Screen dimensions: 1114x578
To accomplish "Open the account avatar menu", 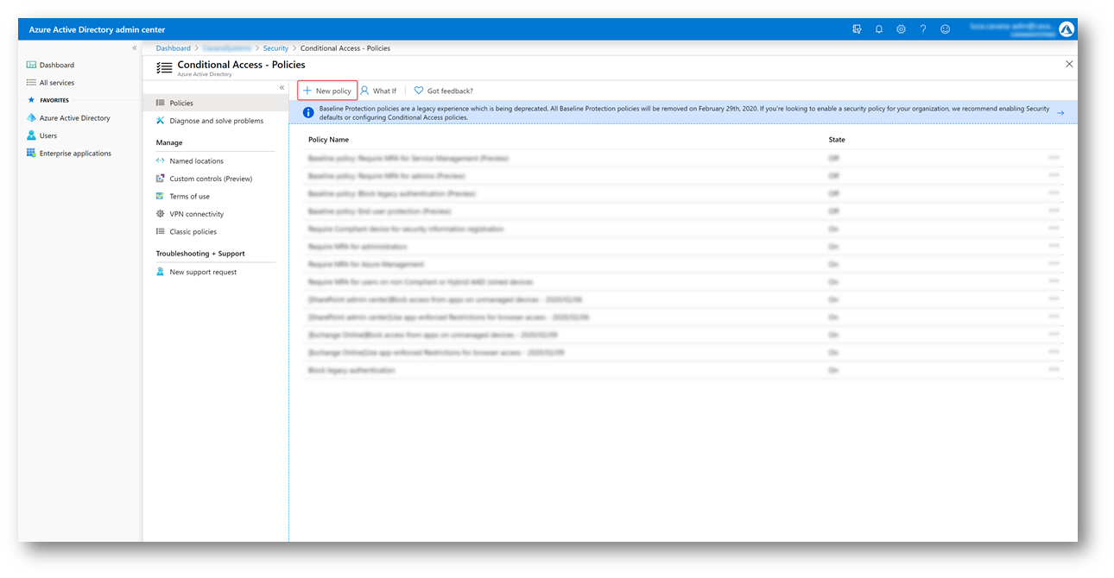I will coord(1067,29).
